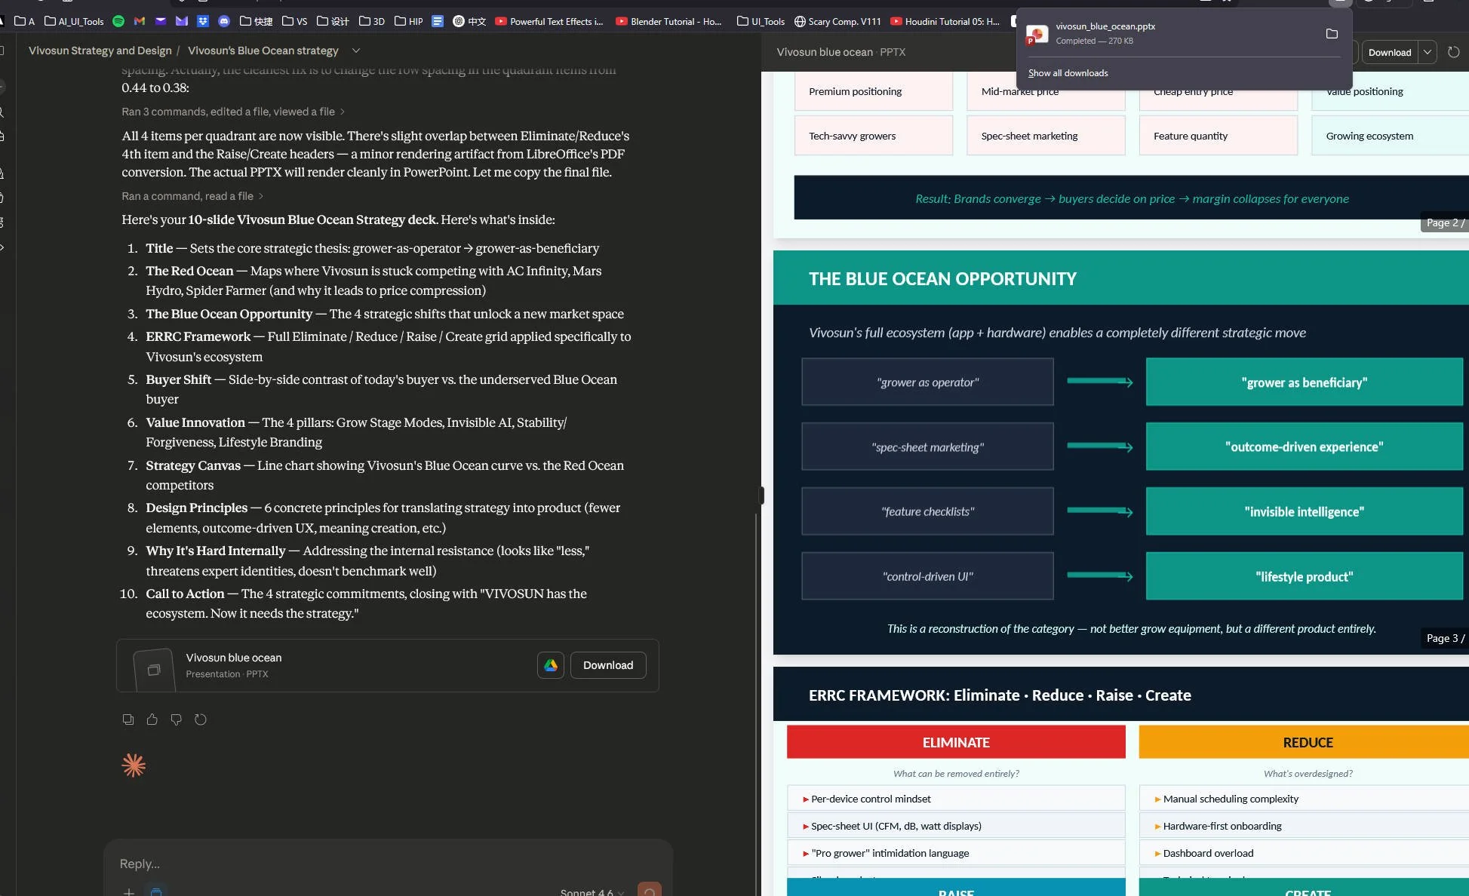Click Download button in file attachment card
1469x896 pixels.
[607, 665]
